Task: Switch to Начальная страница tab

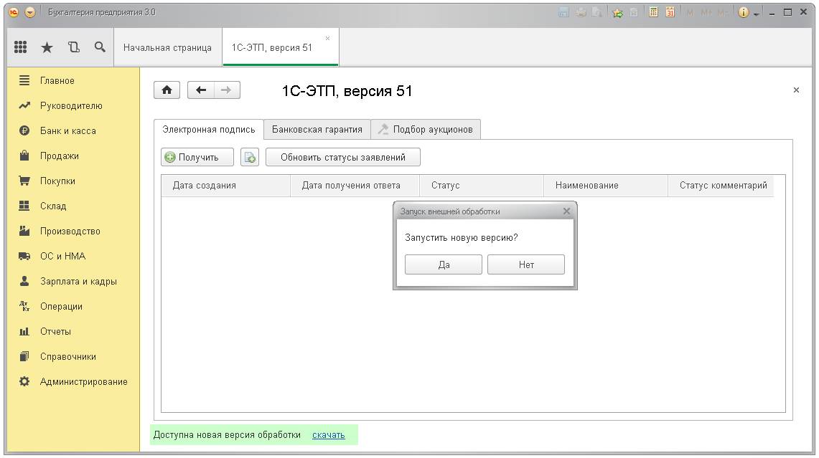Action: click(x=167, y=47)
